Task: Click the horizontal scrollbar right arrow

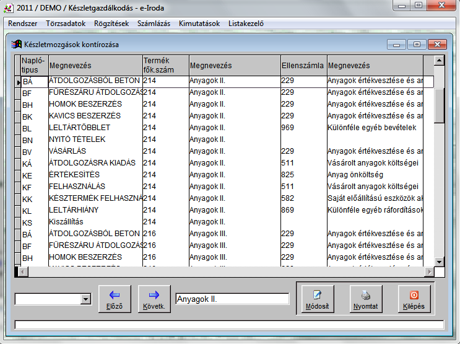Action: (x=428, y=272)
